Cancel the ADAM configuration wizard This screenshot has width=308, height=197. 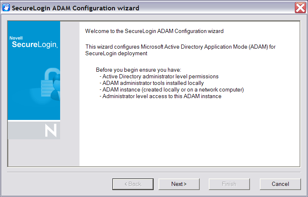click(280, 184)
